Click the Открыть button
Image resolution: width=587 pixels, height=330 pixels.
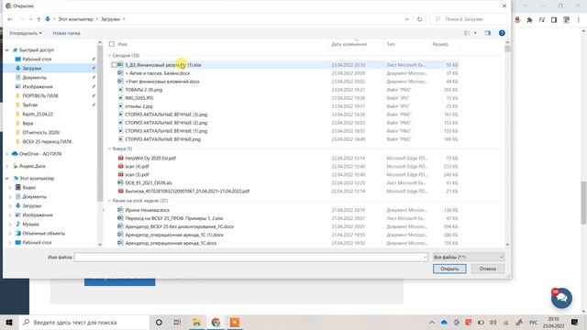pyautogui.click(x=449, y=269)
